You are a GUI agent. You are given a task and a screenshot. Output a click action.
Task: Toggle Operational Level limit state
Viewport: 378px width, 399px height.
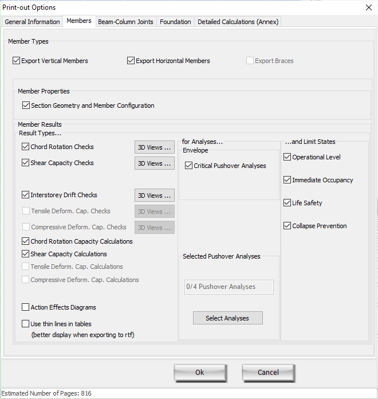tap(288, 157)
